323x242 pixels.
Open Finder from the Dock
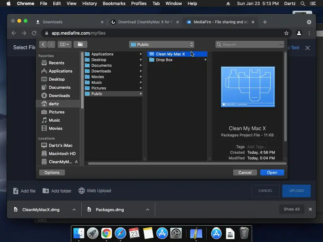(79, 233)
